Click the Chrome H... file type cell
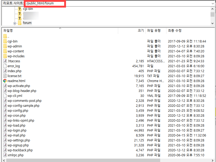Image resolution: width=216 pixels, height=162 pixels. click(155, 81)
